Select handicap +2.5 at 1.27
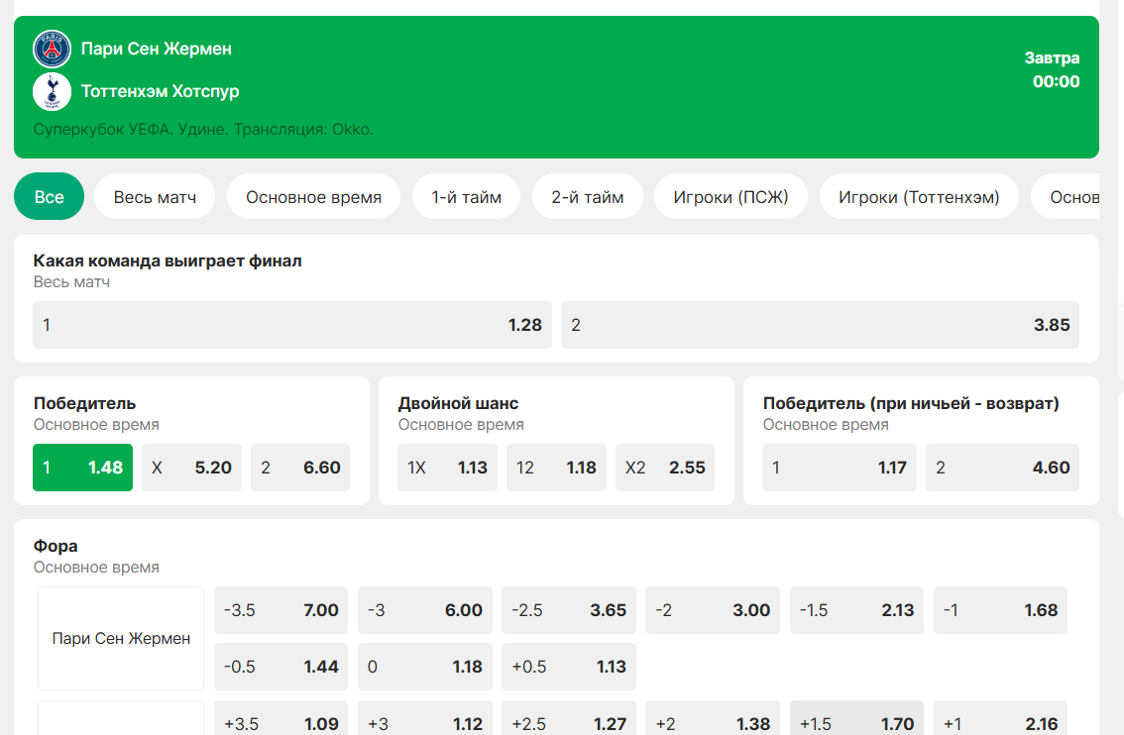 569,718
